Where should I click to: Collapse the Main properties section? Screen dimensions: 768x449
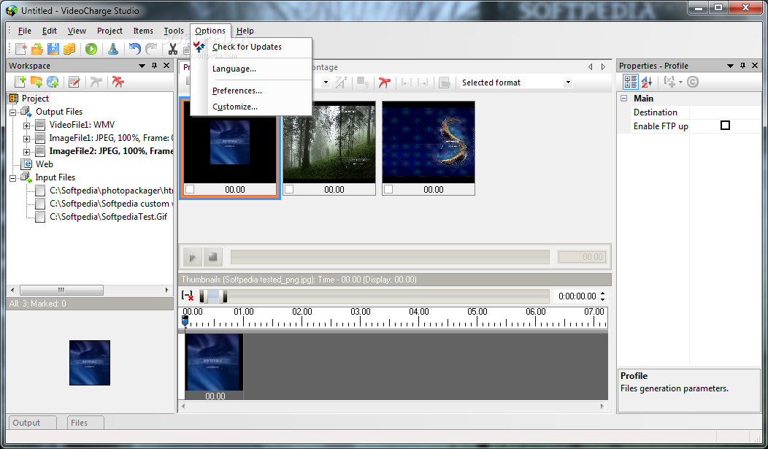point(624,99)
